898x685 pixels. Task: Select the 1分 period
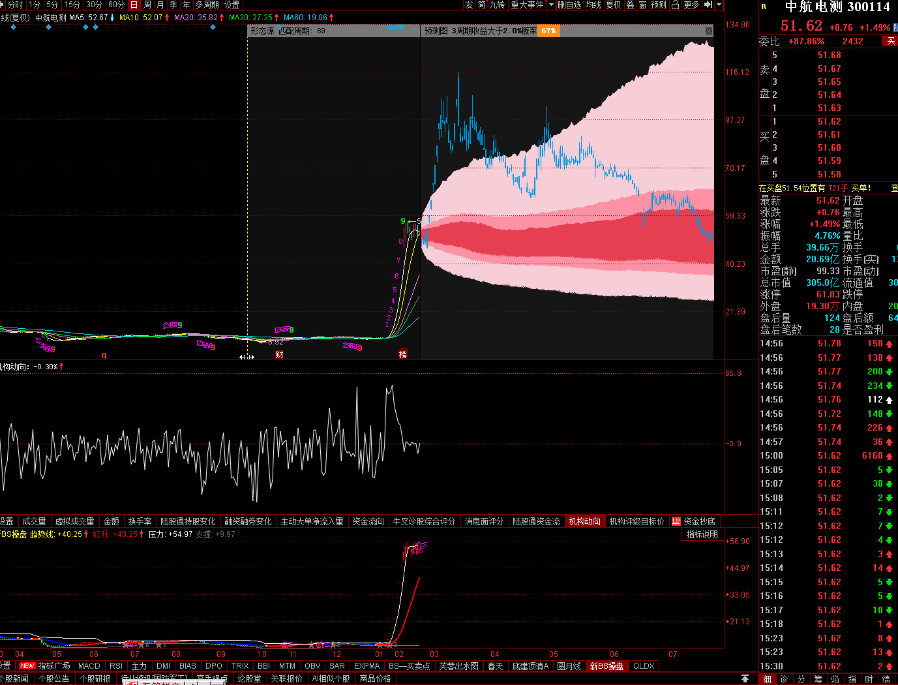point(35,5)
